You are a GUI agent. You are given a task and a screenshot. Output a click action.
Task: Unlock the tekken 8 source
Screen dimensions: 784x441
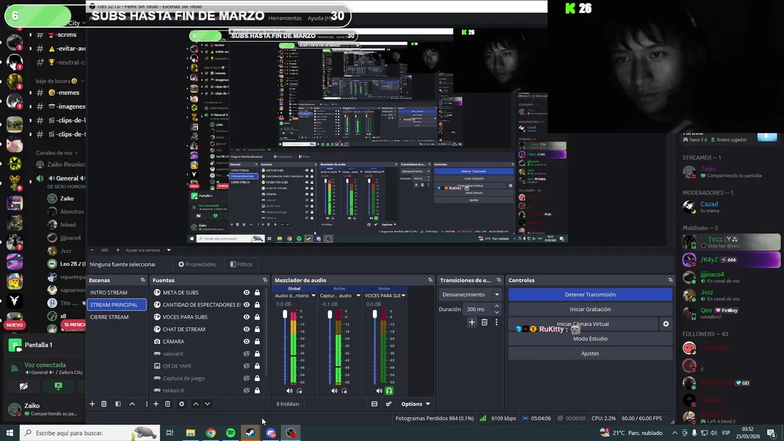[x=257, y=391]
